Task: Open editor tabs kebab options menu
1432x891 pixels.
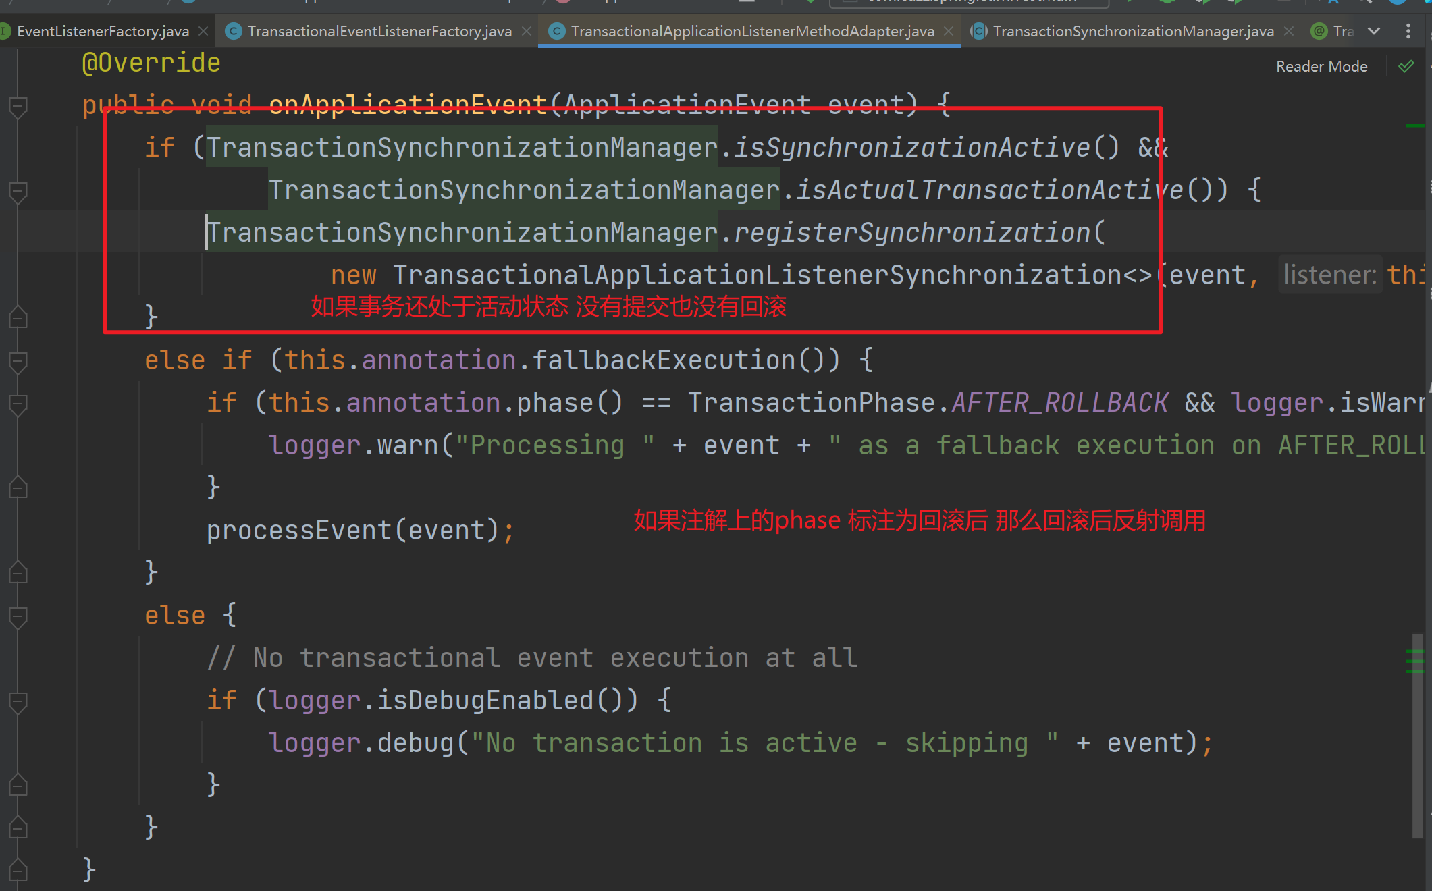Action: pyautogui.click(x=1408, y=31)
